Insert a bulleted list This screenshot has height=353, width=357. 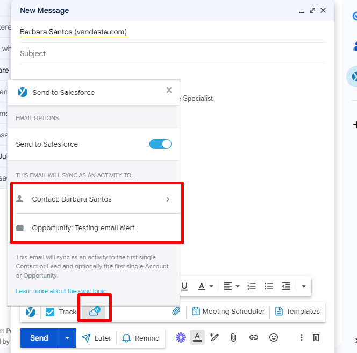[269, 286]
